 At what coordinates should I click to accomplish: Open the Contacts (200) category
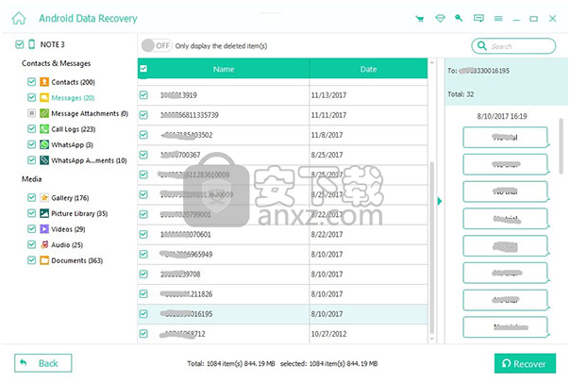pyautogui.click(x=73, y=82)
